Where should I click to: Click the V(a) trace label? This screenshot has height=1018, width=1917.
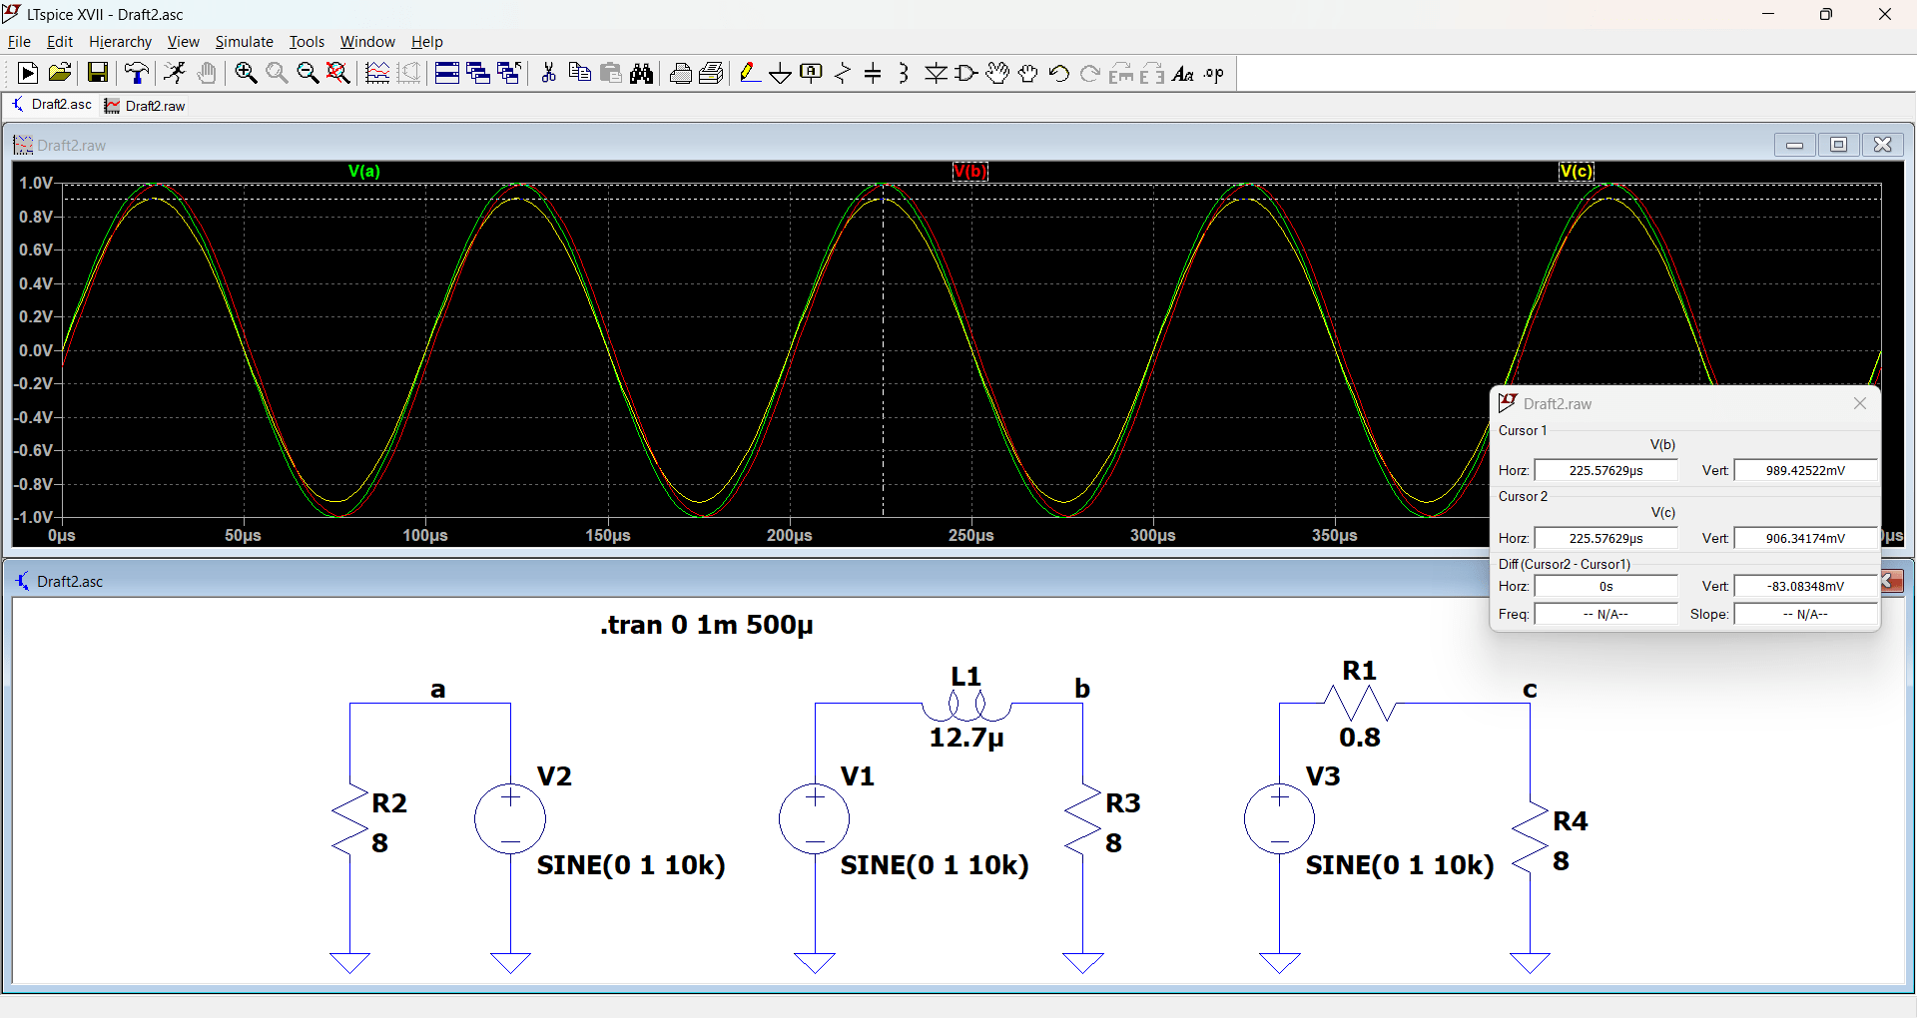[x=364, y=172]
